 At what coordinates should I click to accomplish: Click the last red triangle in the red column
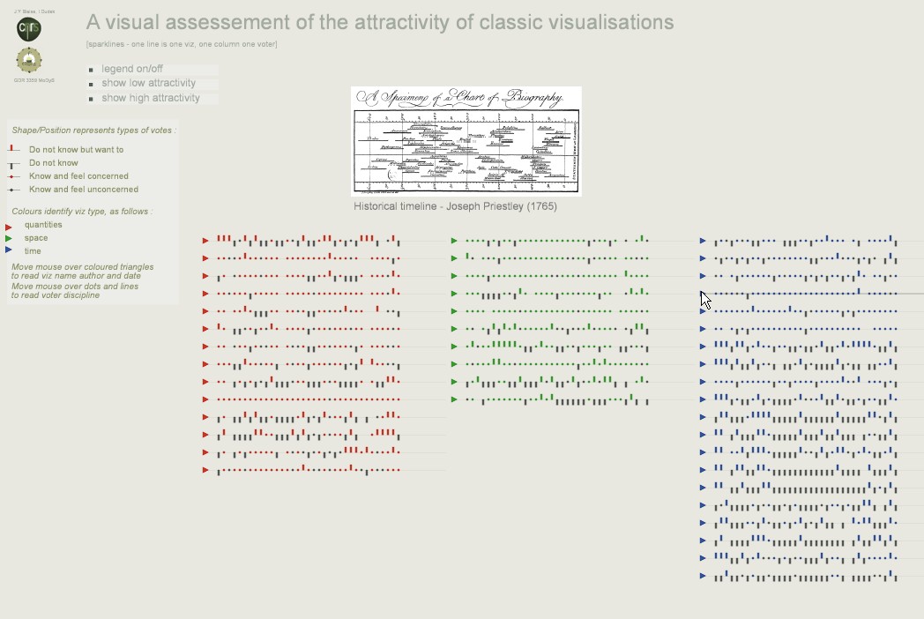205,470
